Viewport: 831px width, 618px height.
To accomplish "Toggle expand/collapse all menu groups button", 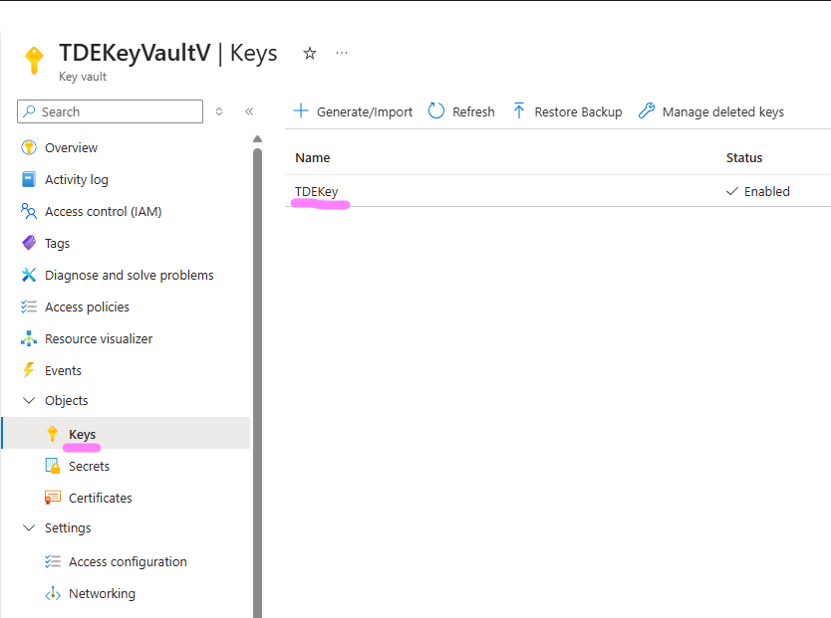I will (219, 111).
